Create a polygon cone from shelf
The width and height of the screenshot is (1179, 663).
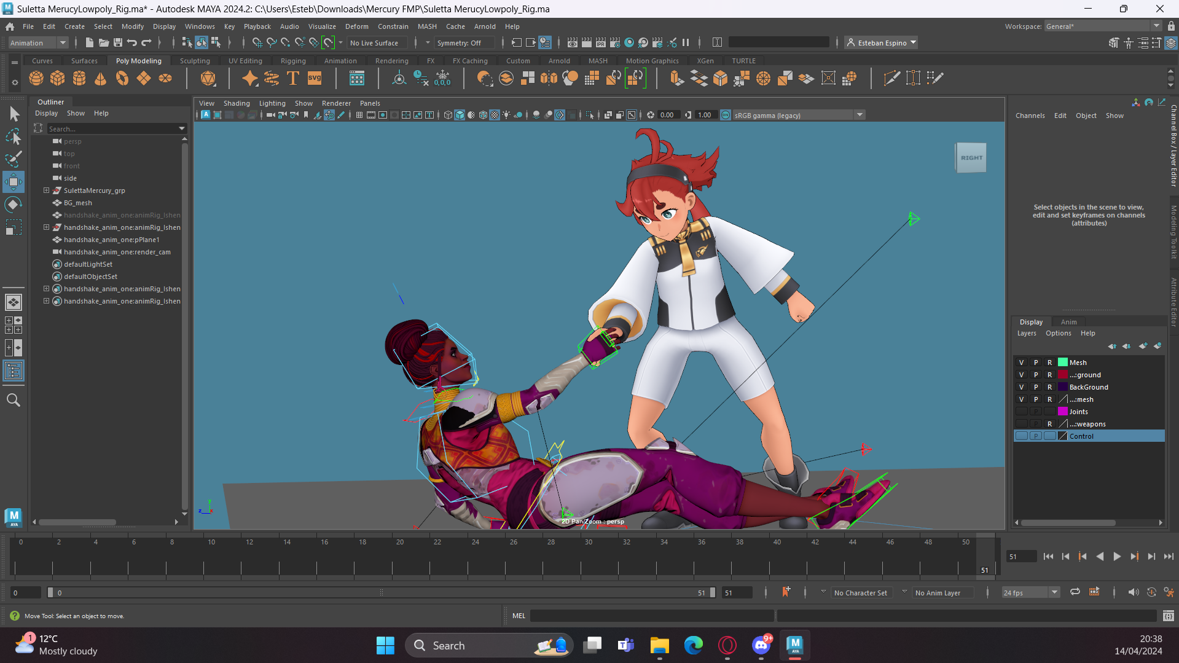[101, 78]
